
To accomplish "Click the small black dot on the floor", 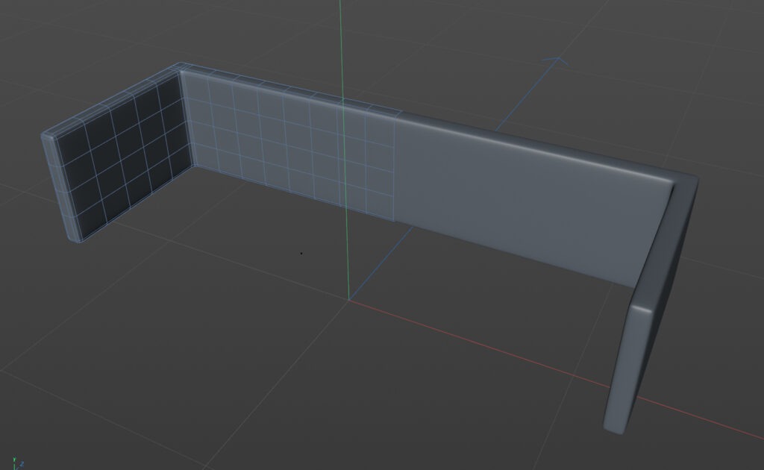I will [301, 253].
